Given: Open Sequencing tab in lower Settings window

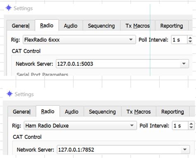Looking at the screenshot, I should (x=103, y=112).
